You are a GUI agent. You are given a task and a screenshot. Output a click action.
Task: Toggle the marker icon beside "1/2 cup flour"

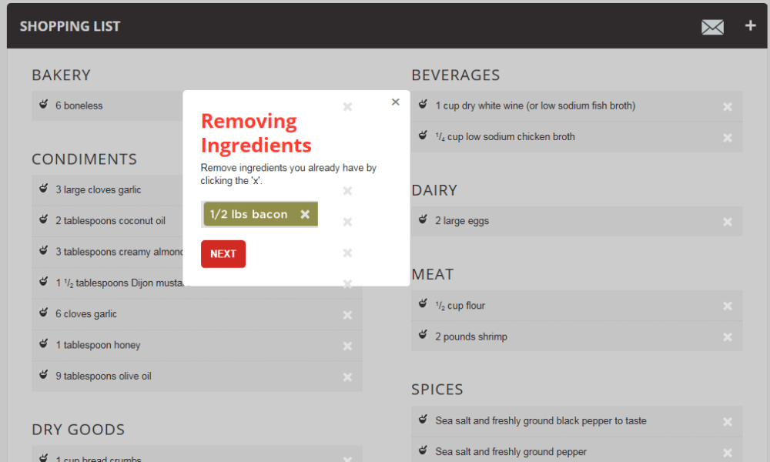(x=422, y=303)
